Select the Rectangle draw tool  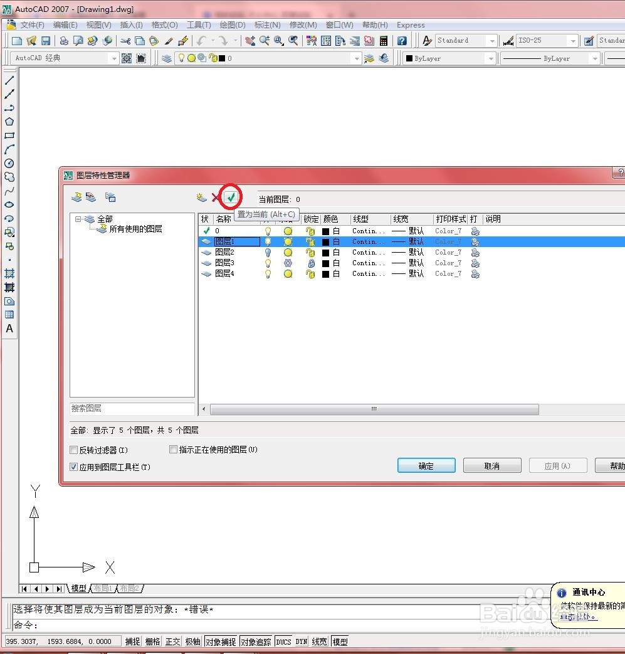tap(9, 135)
